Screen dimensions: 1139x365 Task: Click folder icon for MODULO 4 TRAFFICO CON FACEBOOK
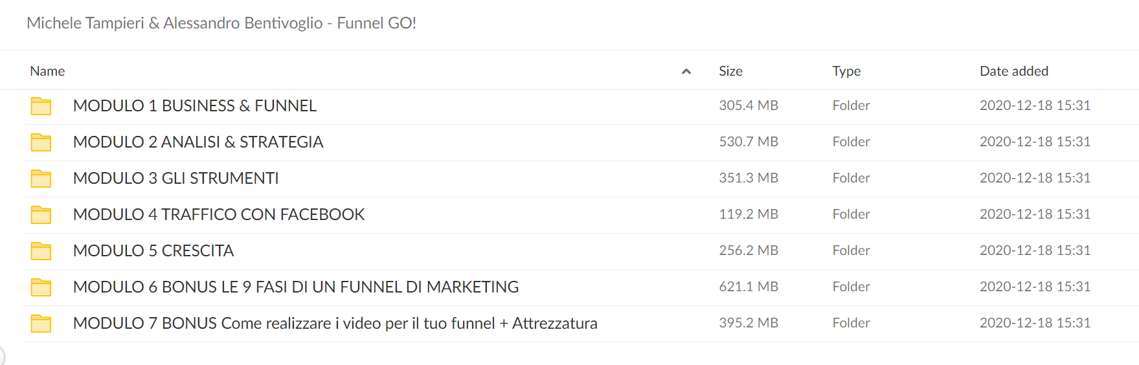pyautogui.click(x=41, y=215)
